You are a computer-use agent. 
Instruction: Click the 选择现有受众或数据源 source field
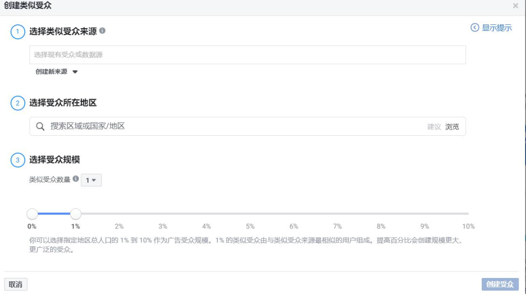pos(247,55)
